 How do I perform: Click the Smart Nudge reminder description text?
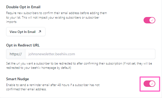53,87
